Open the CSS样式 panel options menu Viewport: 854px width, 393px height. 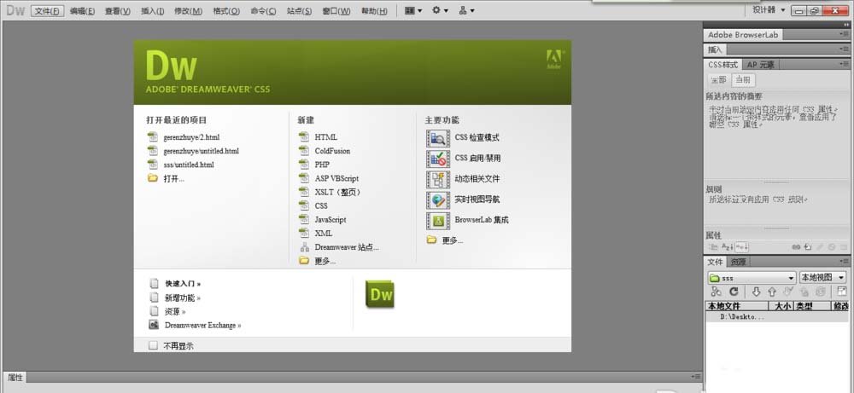(845, 64)
